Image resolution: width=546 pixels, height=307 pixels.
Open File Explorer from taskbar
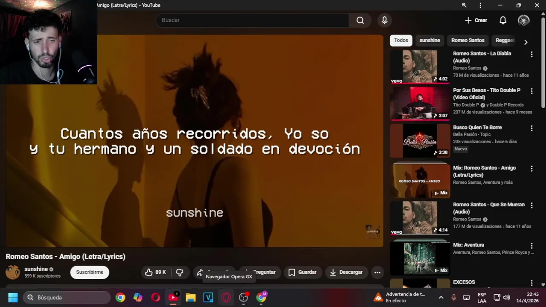(x=191, y=297)
